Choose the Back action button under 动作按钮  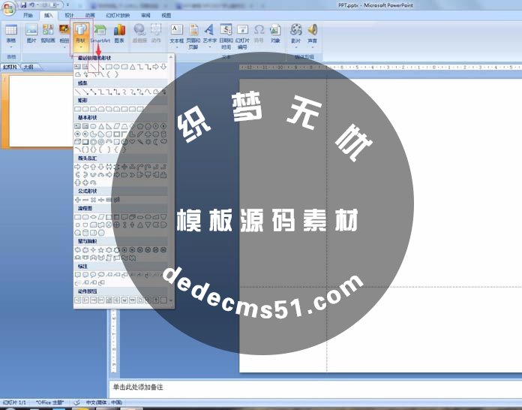click(77, 300)
